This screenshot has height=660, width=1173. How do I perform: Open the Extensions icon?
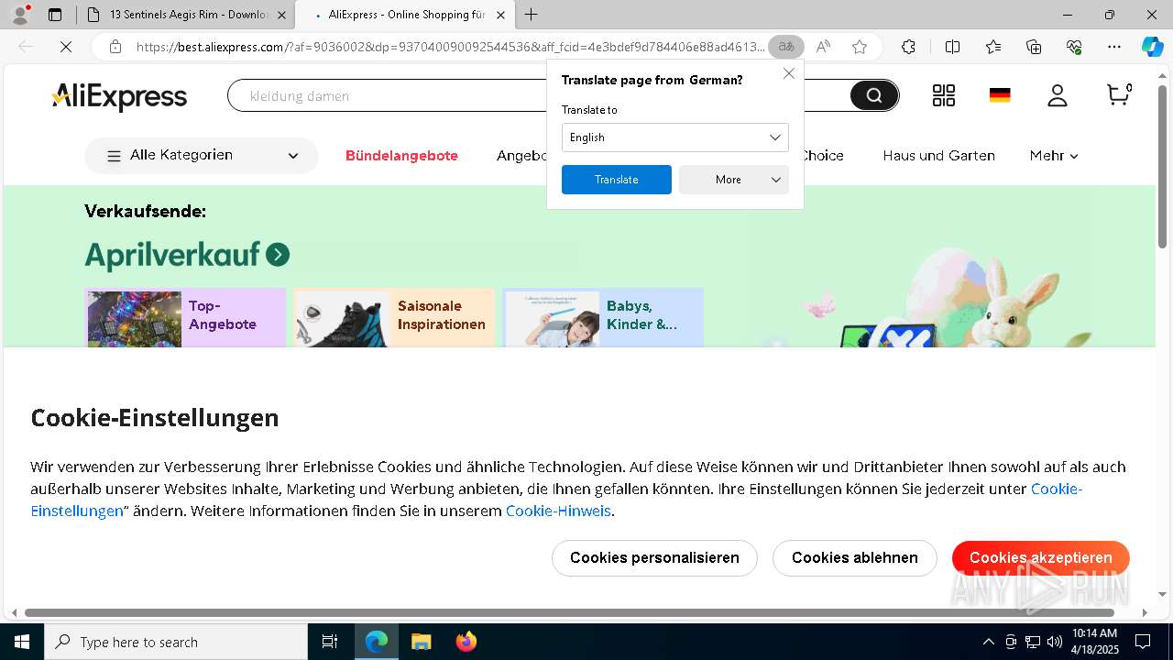click(908, 47)
